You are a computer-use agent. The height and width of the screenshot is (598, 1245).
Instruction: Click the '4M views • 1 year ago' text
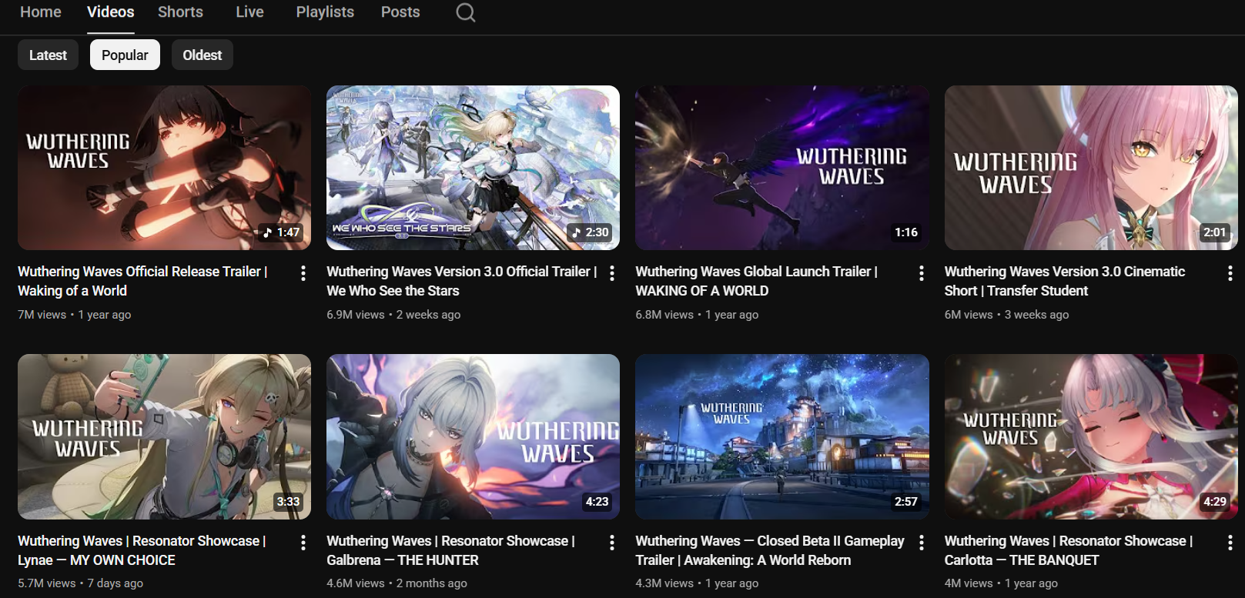coord(1001,583)
